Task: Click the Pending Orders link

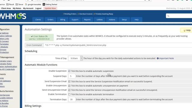Action: point(70,14)
